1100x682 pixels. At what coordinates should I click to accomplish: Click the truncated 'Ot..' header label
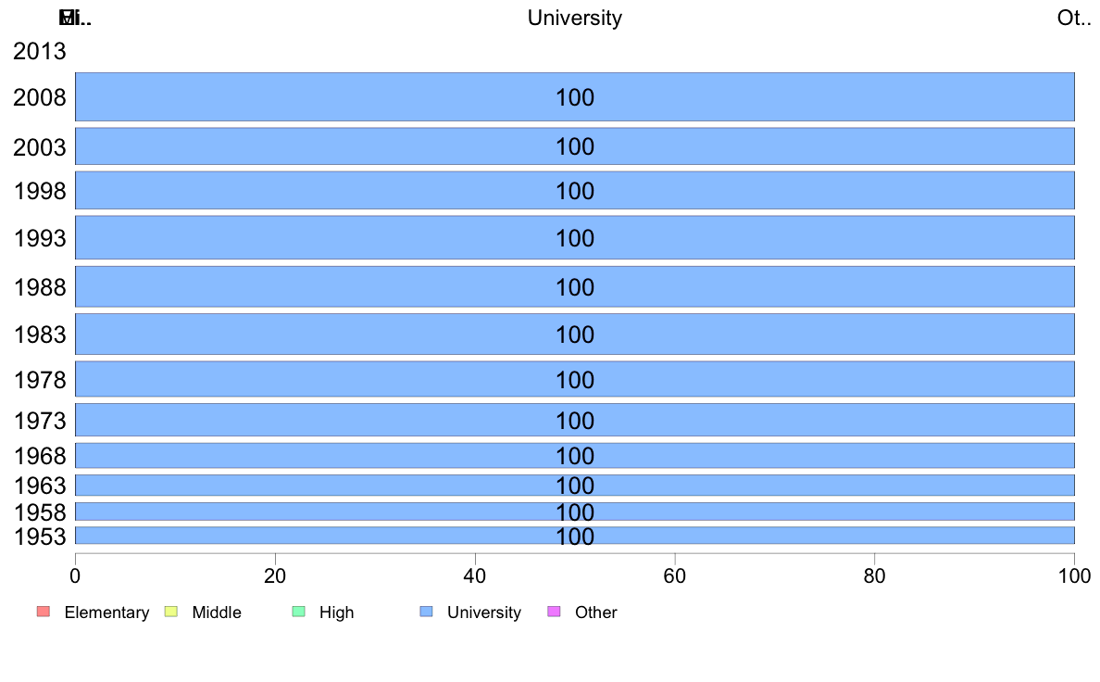(1074, 18)
